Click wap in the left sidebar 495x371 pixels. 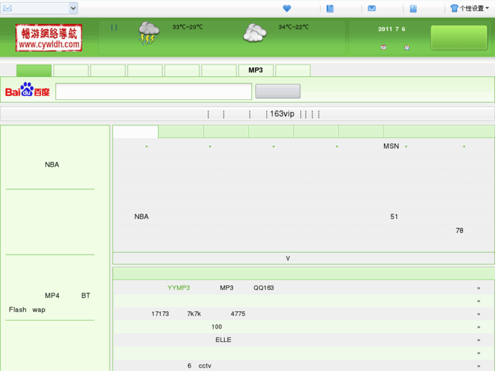point(39,310)
